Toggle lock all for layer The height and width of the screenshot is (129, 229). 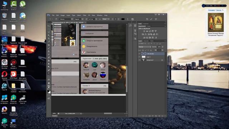tap(151, 50)
